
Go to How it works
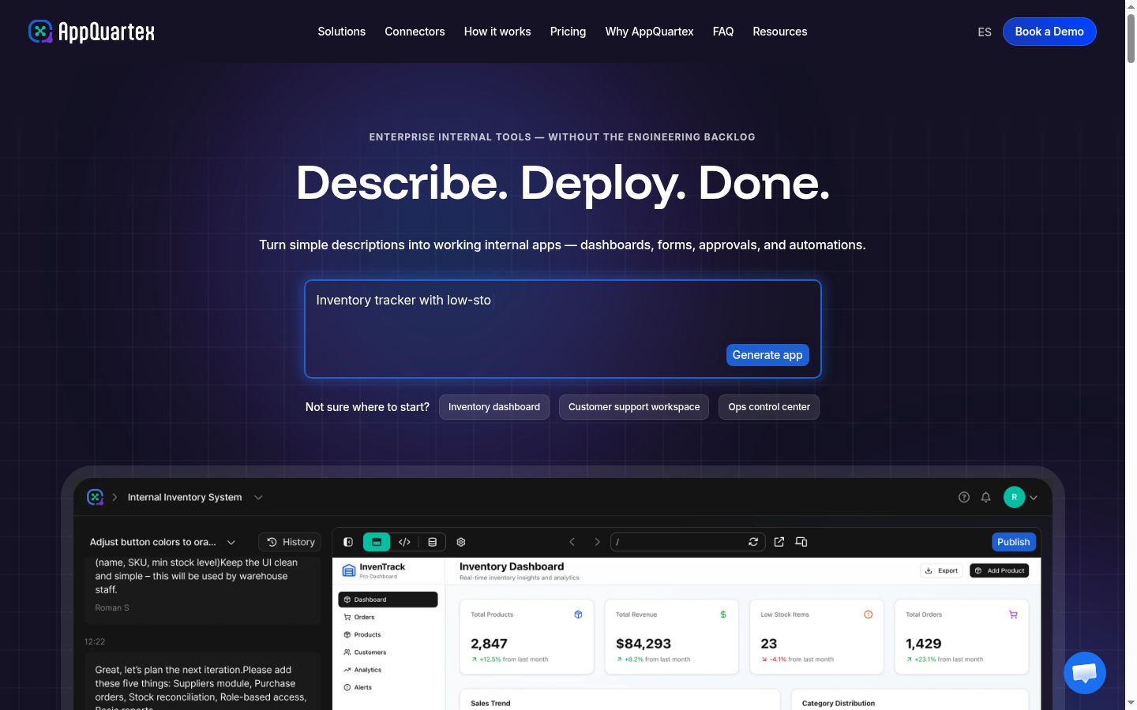(x=497, y=32)
